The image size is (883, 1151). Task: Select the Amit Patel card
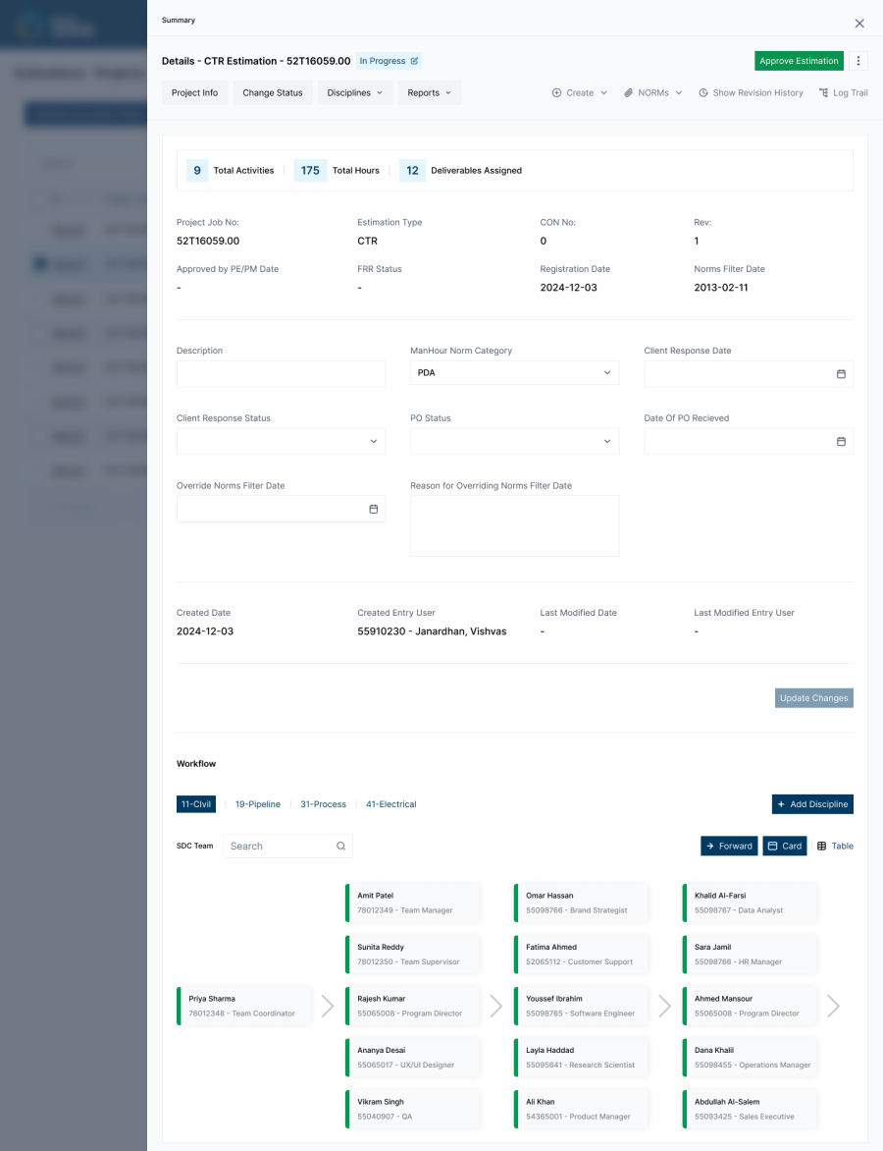pyautogui.click(x=412, y=903)
